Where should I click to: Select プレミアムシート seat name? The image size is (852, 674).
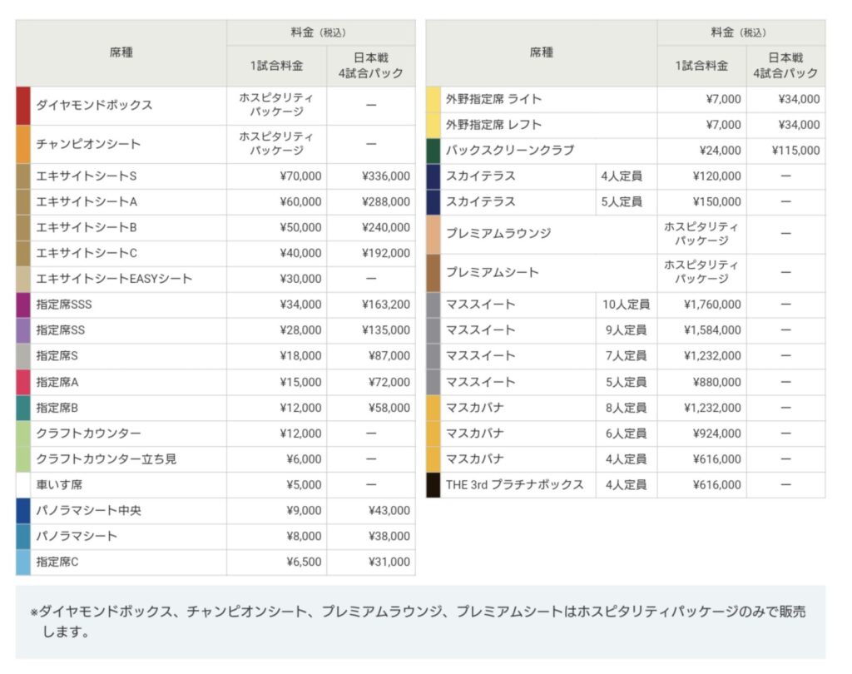[492, 273]
